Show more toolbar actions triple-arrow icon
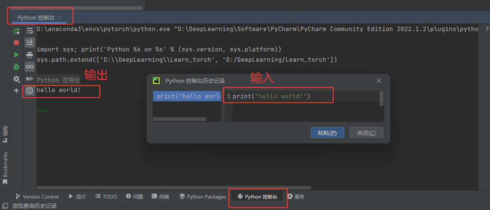The image size is (490, 210). 30,79
